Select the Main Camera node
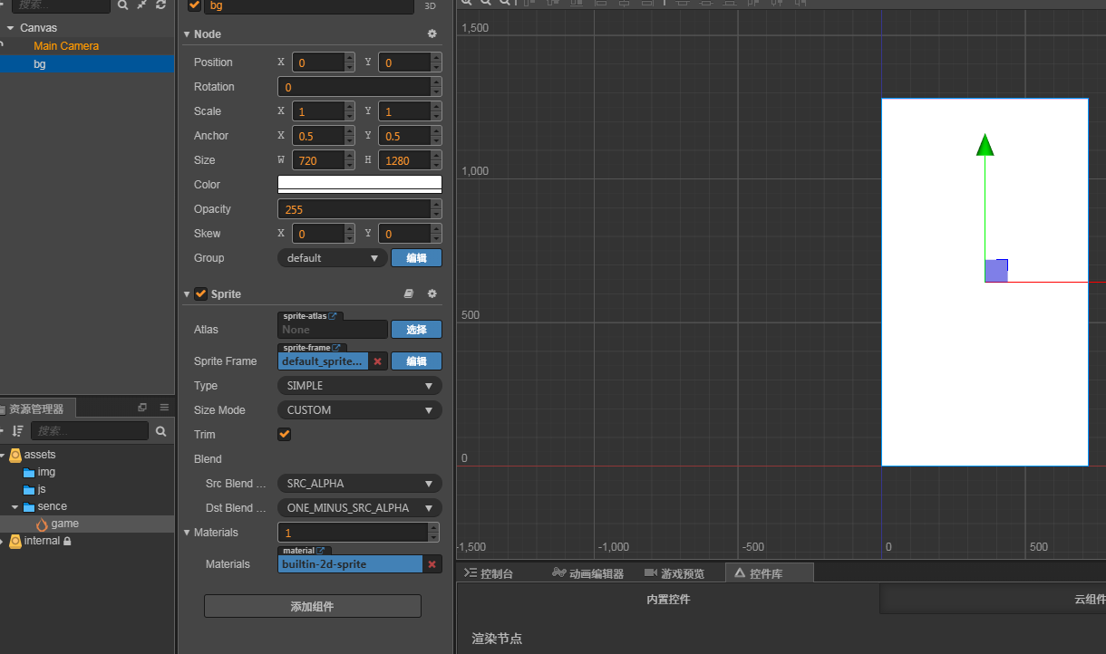The height and width of the screenshot is (654, 1106). tap(65, 46)
